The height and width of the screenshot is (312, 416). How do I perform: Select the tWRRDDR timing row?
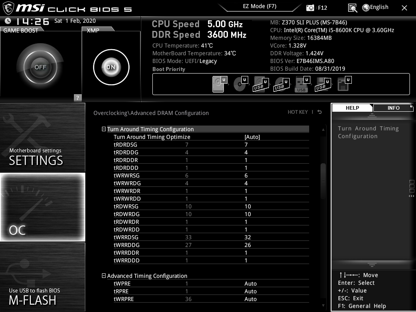pyautogui.click(x=211, y=252)
